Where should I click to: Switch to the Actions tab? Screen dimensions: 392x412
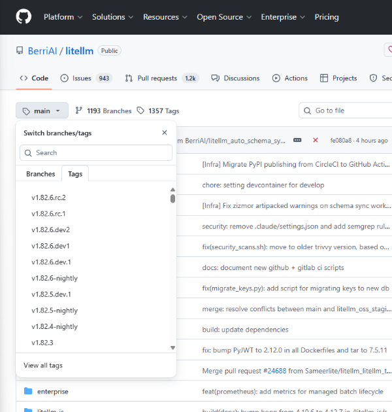pos(290,78)
